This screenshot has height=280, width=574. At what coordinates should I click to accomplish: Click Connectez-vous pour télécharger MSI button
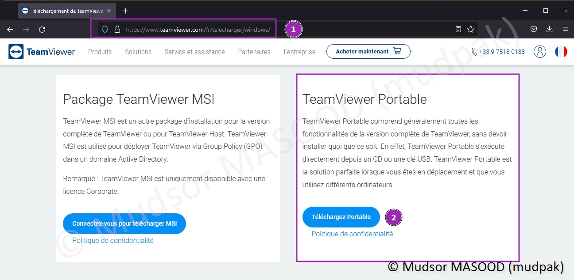pyautogui.click(x=124, y=223)
